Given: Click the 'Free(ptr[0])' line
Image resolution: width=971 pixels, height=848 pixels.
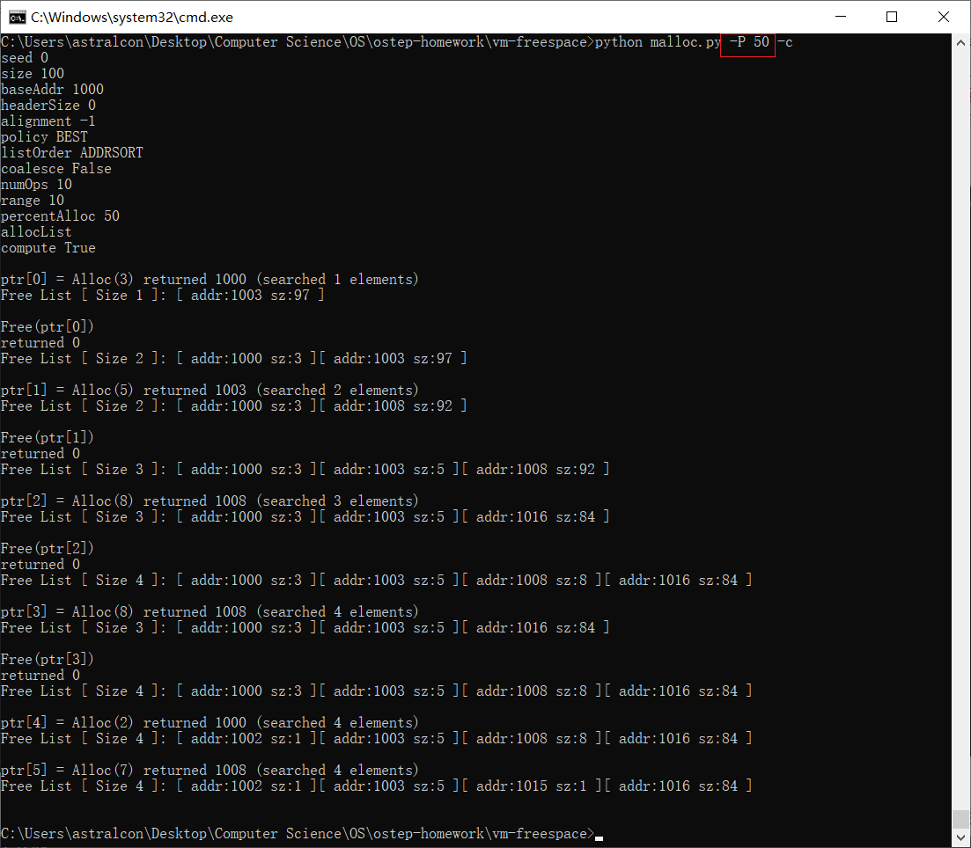Looking at the screenshot, I should tap(47, 327).
